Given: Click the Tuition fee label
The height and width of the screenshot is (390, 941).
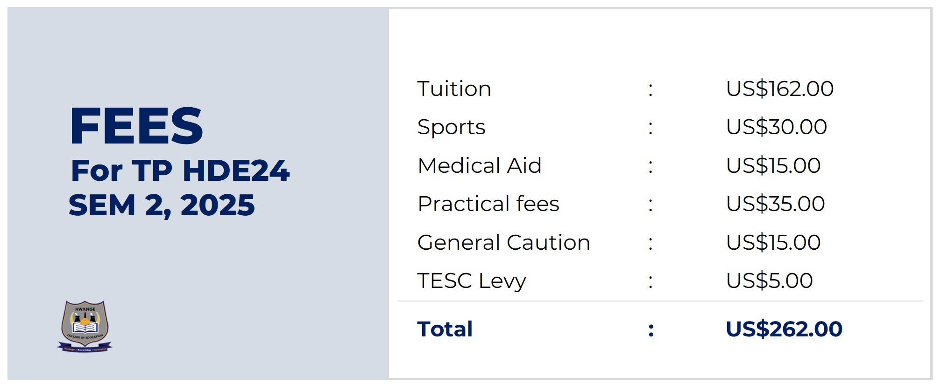Looking at the screenshot, I should (x=454, y=89).
